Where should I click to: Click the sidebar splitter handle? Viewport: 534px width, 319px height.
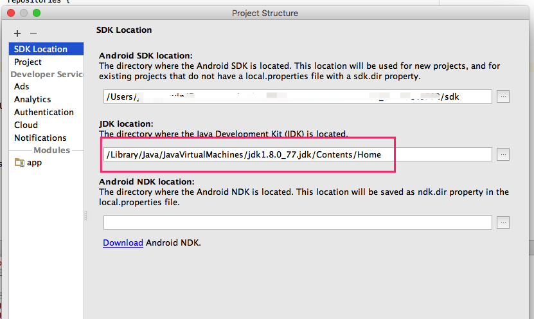(86, 215)
